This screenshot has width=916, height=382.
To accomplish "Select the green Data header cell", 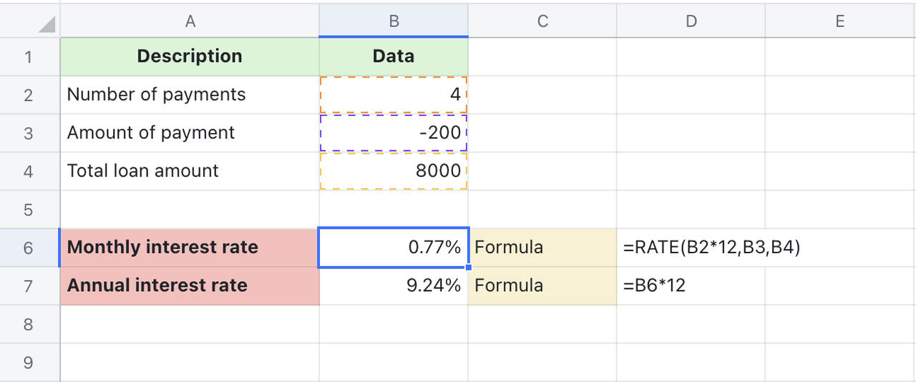I will coord(394,57).
